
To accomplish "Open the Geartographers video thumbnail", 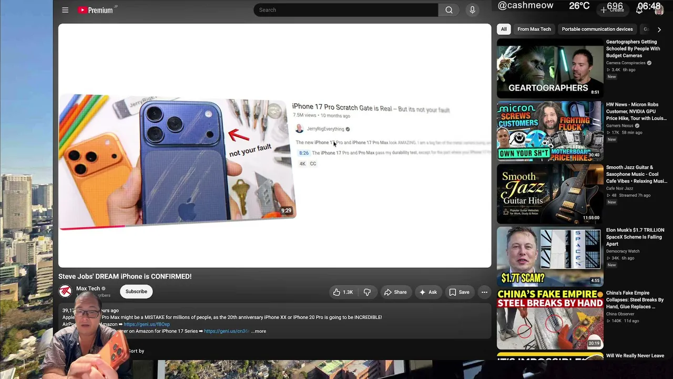I will 550,68.
